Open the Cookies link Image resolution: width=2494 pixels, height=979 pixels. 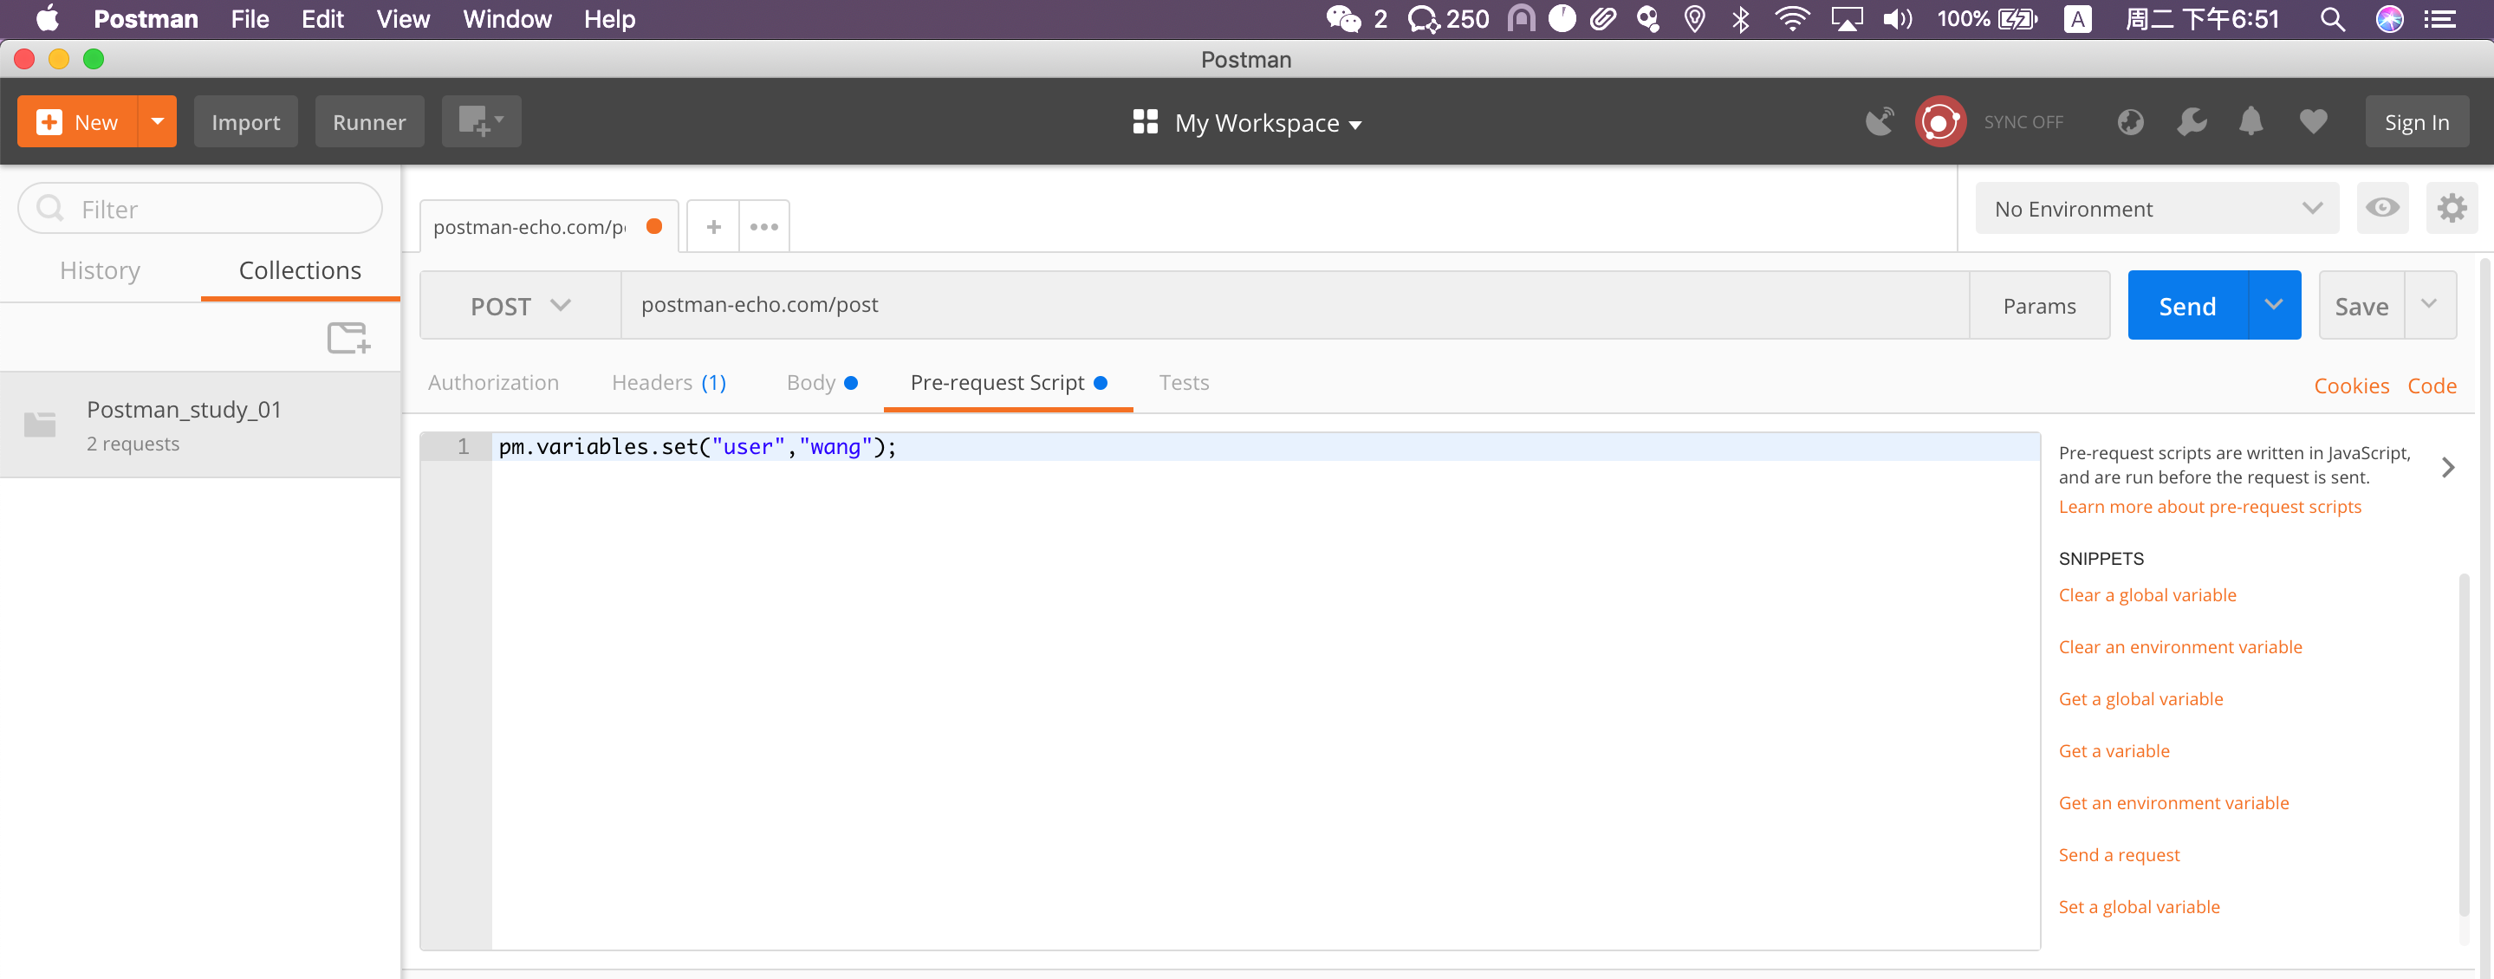coord(2351,386)
